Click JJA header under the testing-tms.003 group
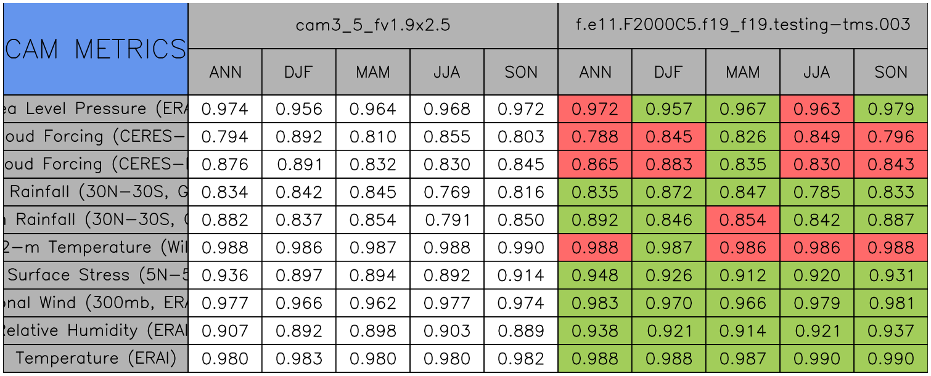The width and height of the screenshot is (931, 376). point(817,72)
